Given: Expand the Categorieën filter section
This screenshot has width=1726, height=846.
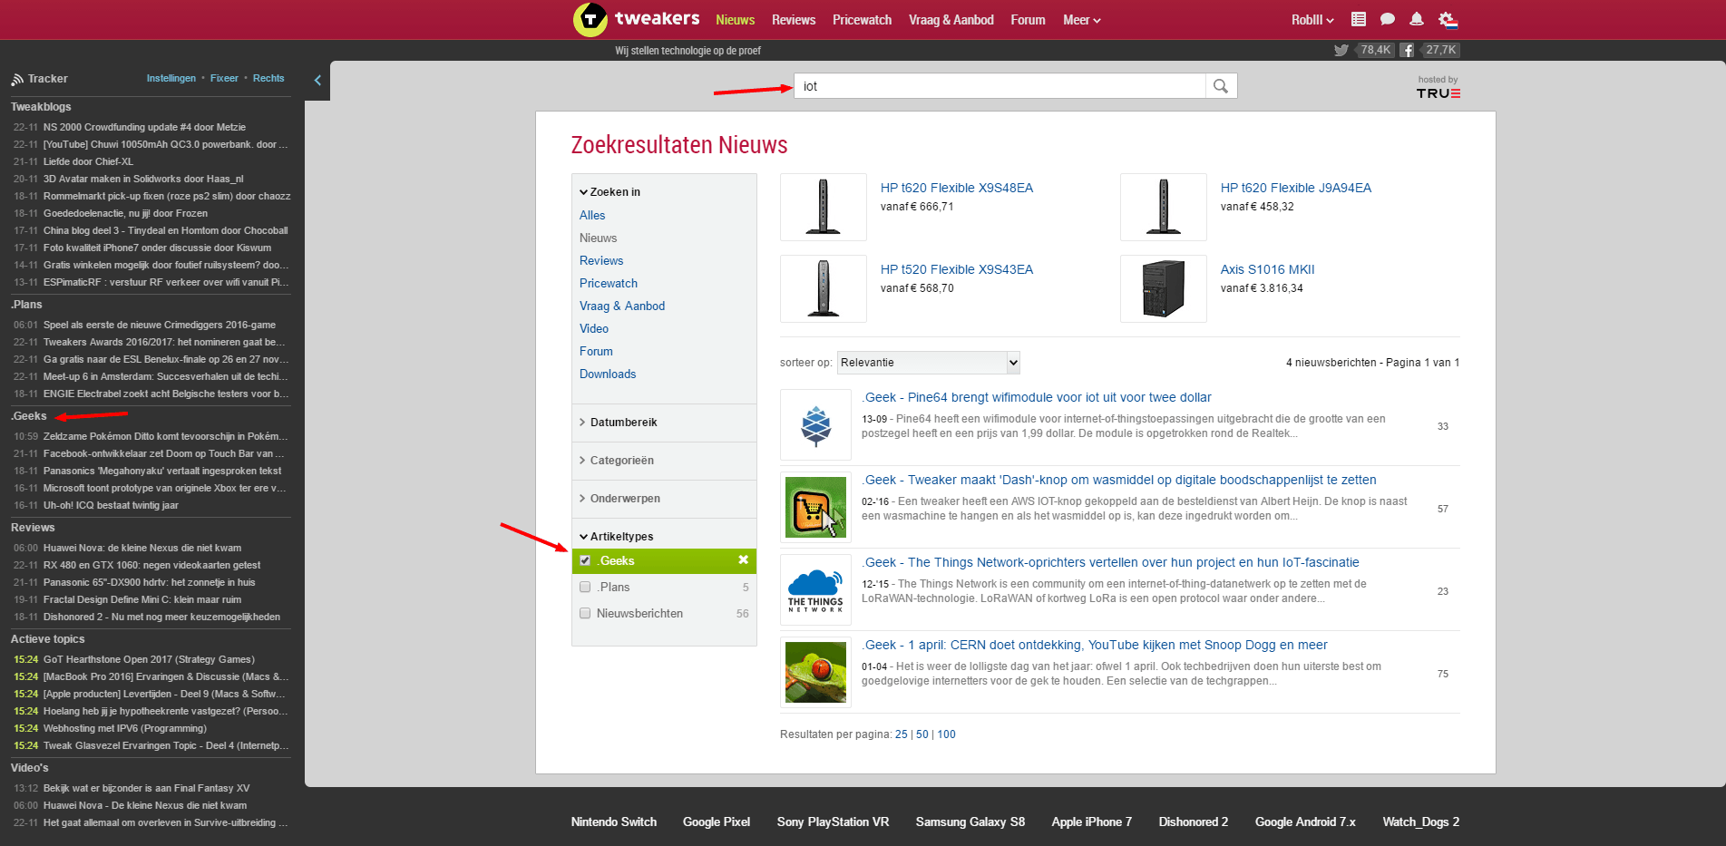Looking at the screenshot, I should [617, 461].
